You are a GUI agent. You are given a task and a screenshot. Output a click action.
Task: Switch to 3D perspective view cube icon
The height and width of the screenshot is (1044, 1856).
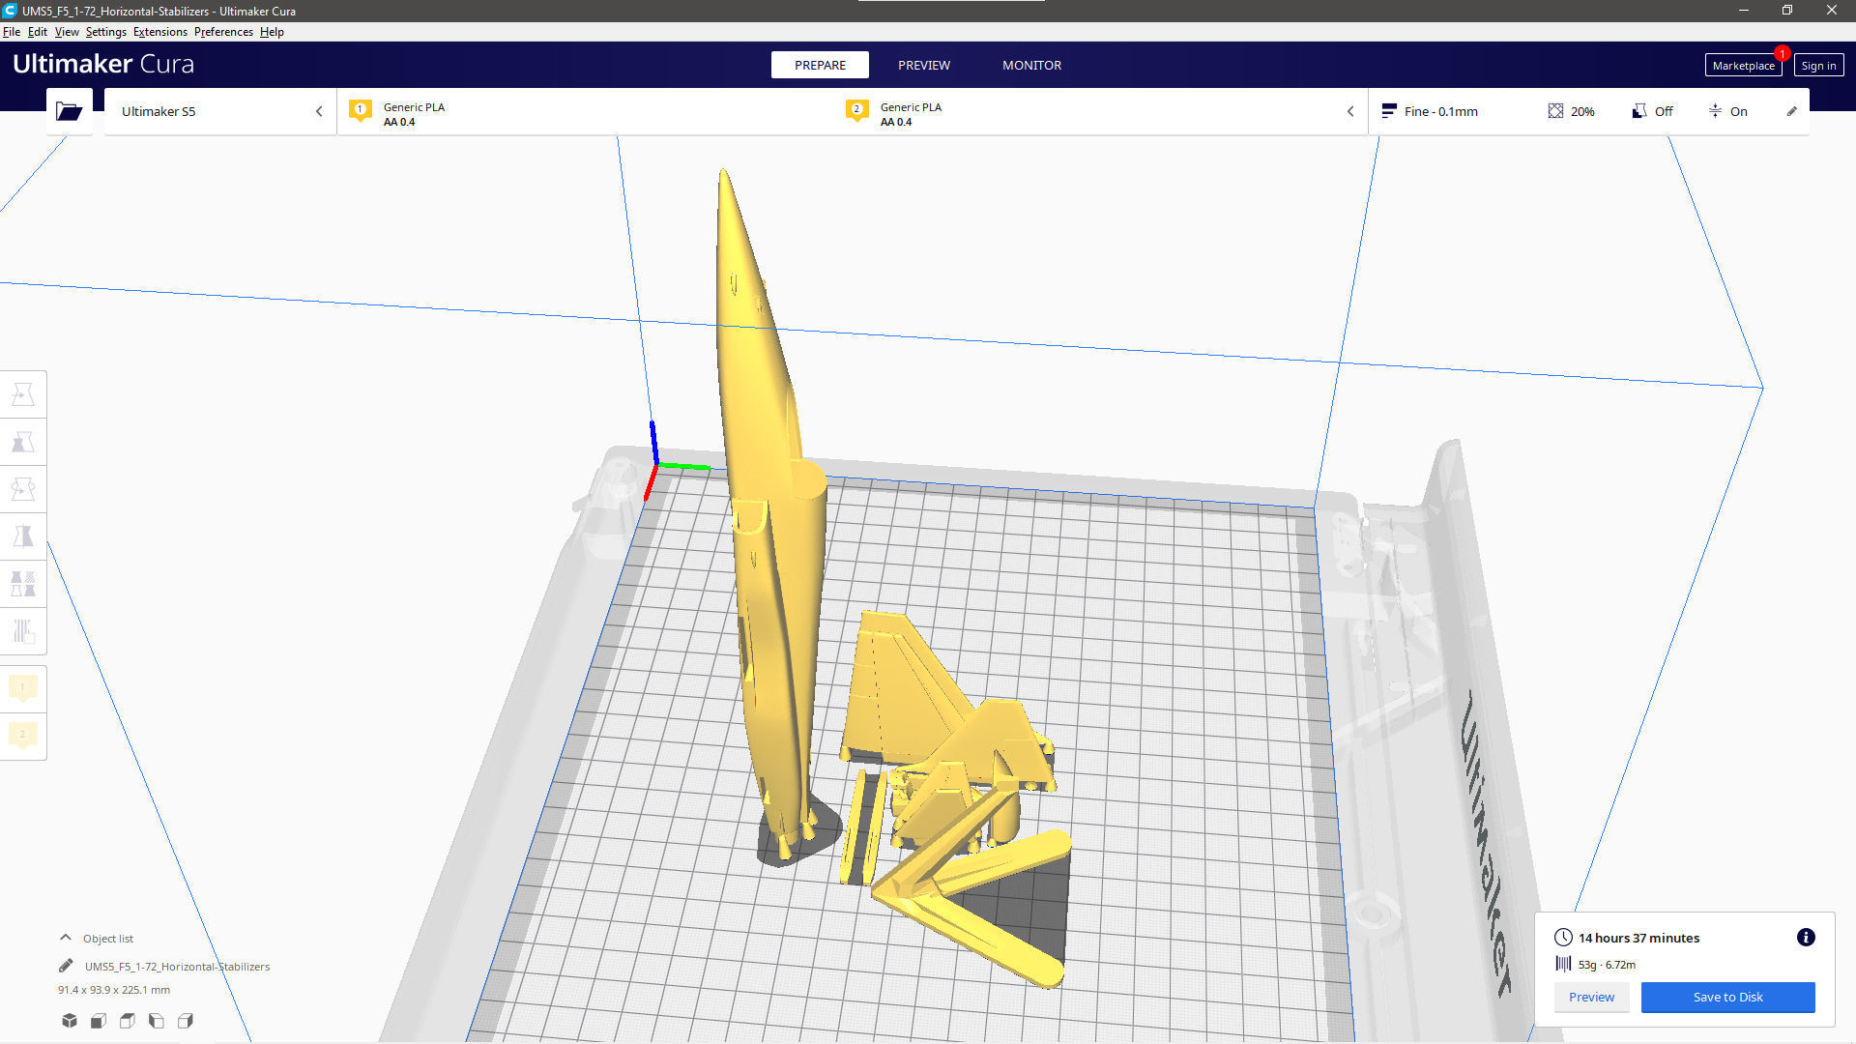70,1021
